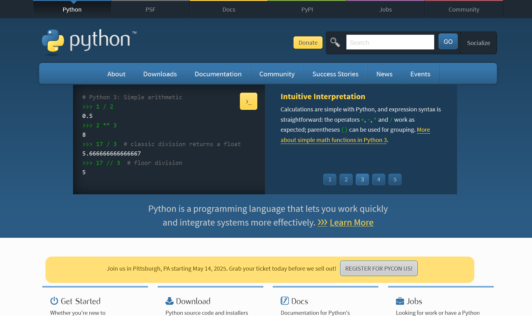The height and width of the screenshot is (316, 532).
Task: Click the Get Started power icon
Action: tap(54, 301)
